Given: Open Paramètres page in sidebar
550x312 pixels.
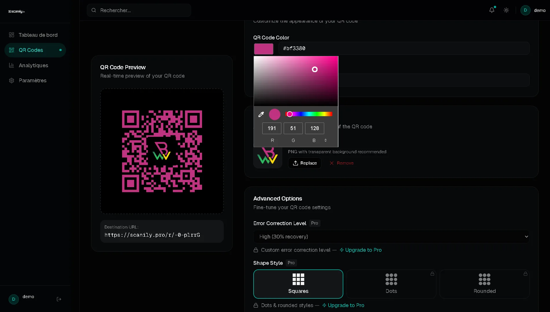Looking at the screenshot, I should pyautogui.click(x=35, y=81).
